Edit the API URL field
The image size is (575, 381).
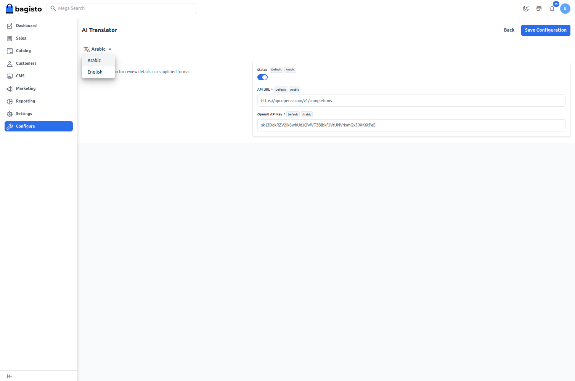[x=411, y=101]
